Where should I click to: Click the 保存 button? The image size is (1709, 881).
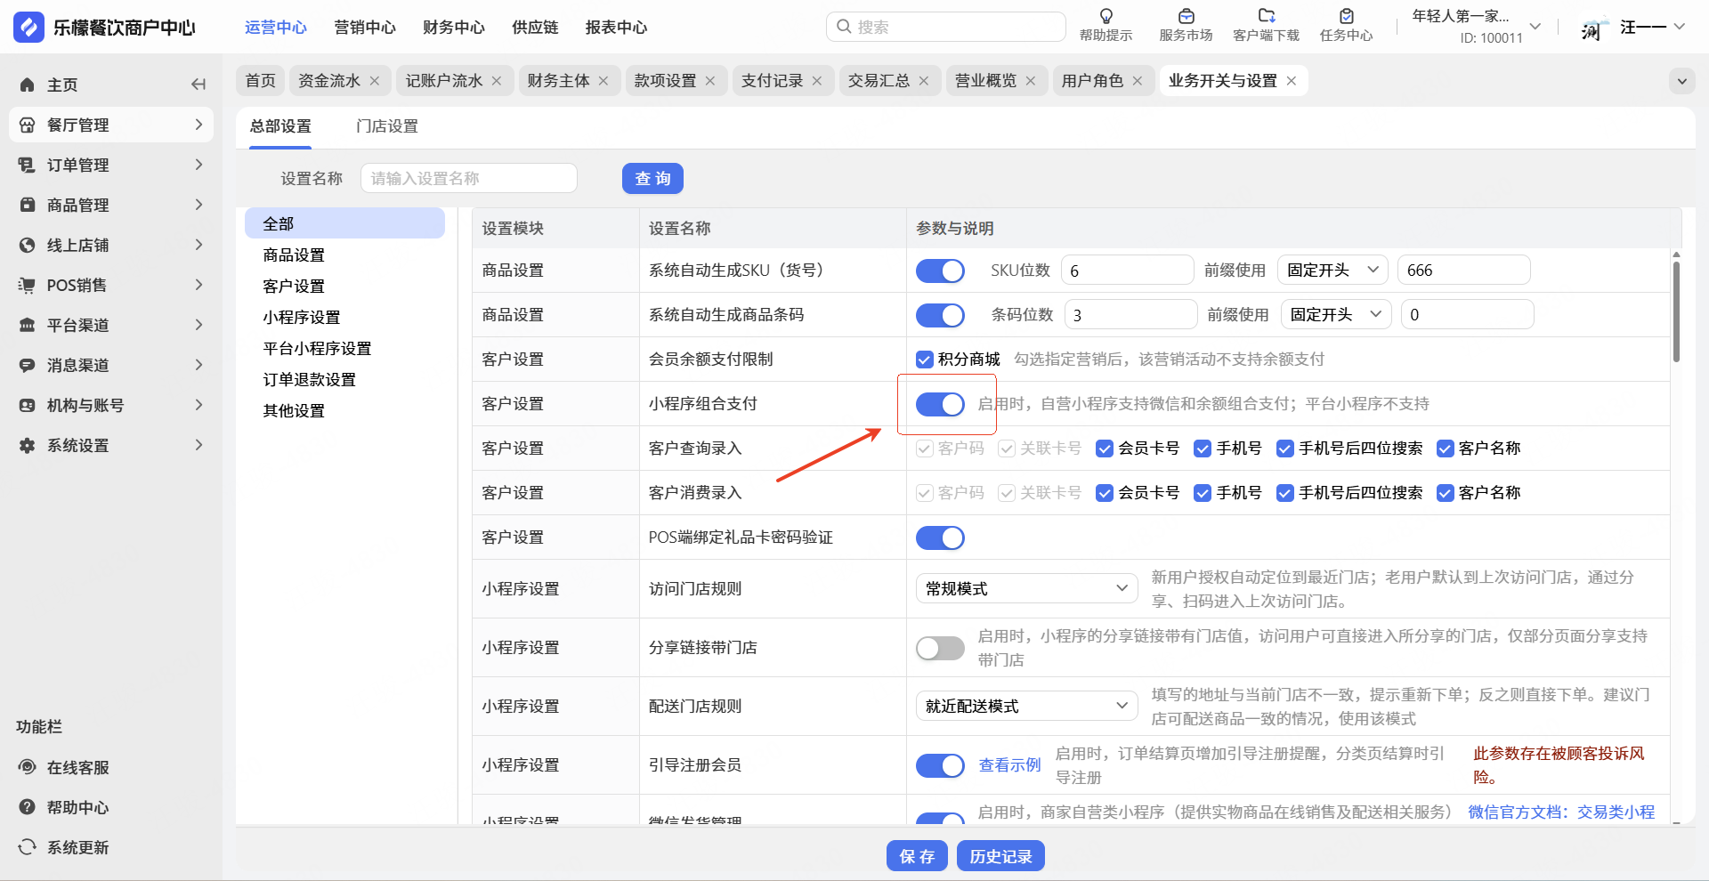click(916, 856)
